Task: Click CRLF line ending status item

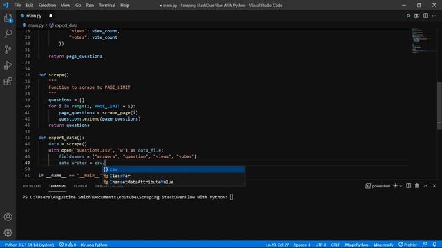Action: [x=336, y=245]
